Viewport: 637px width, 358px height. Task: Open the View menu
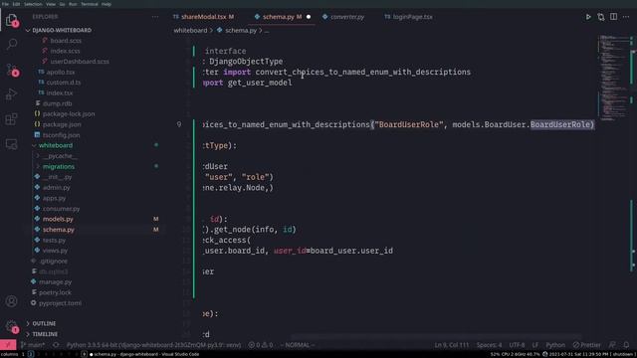[51, 4]
